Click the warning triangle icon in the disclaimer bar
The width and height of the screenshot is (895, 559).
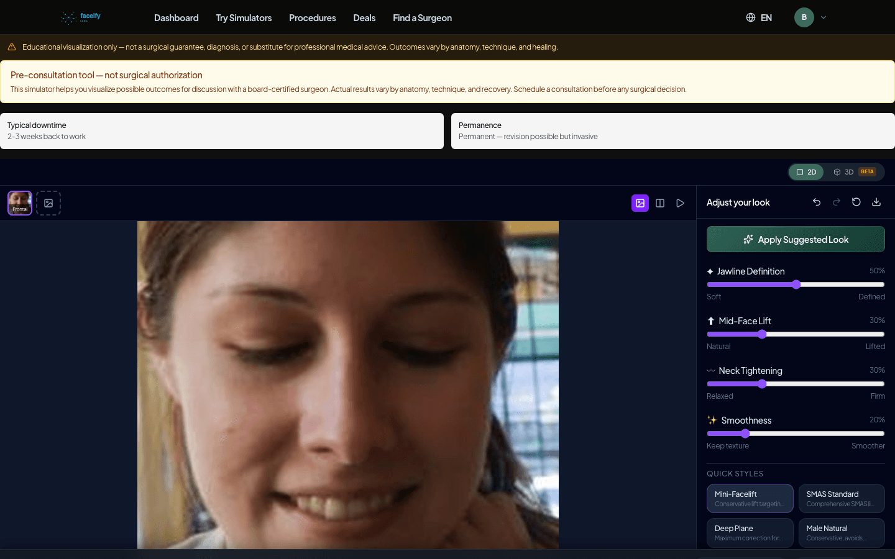coord(12,47)
